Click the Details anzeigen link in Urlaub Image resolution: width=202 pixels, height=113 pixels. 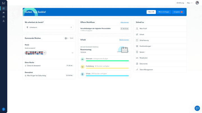[x=124, y=40]
